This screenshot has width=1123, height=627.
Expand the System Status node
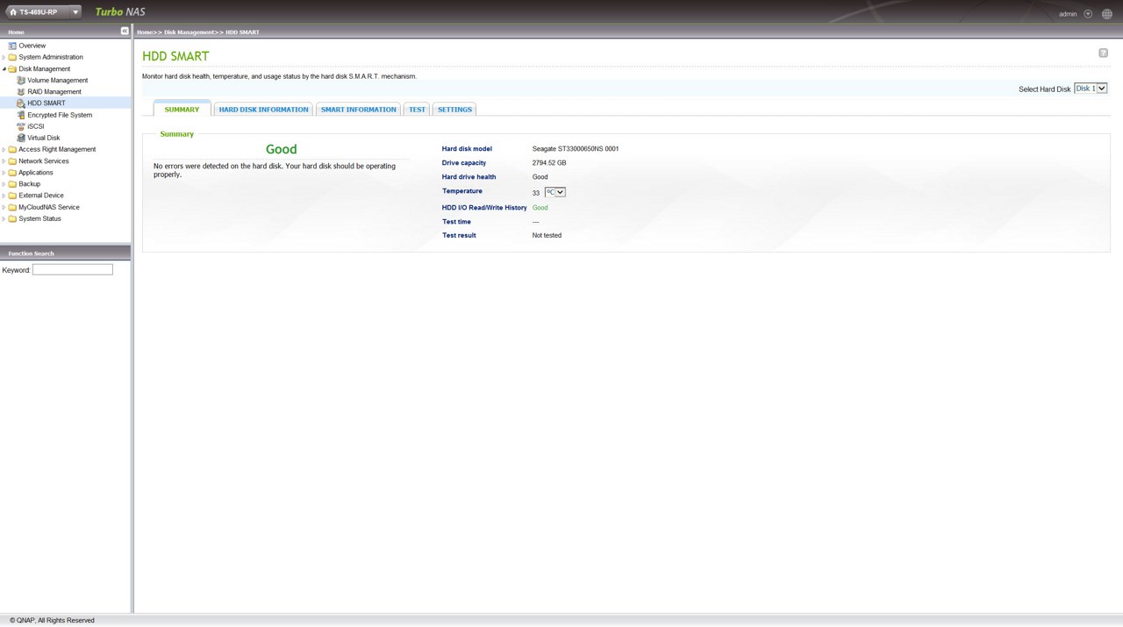tap(4, 218)
